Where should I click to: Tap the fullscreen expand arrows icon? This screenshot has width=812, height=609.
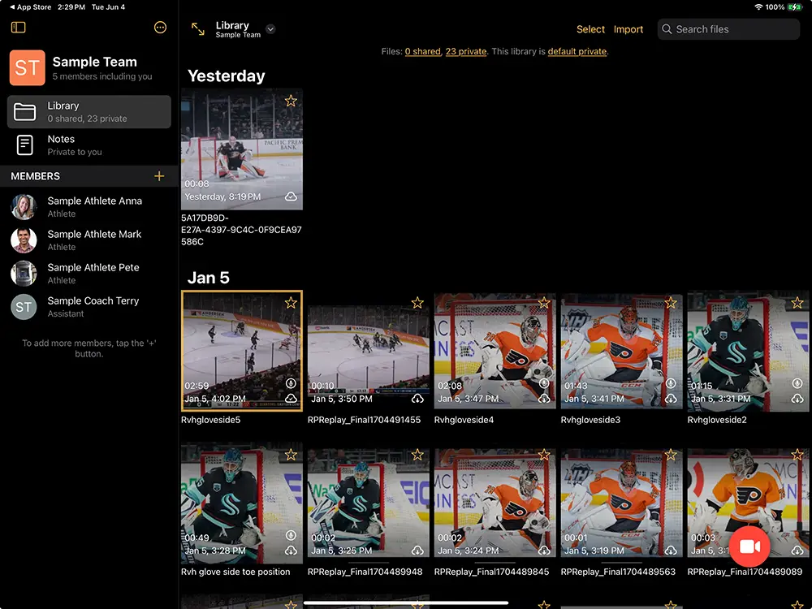pos(198,29)
